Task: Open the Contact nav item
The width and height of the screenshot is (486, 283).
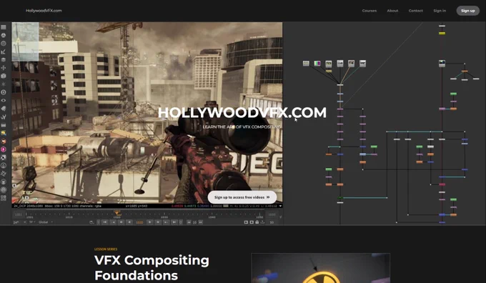Action: pos(416,11)
